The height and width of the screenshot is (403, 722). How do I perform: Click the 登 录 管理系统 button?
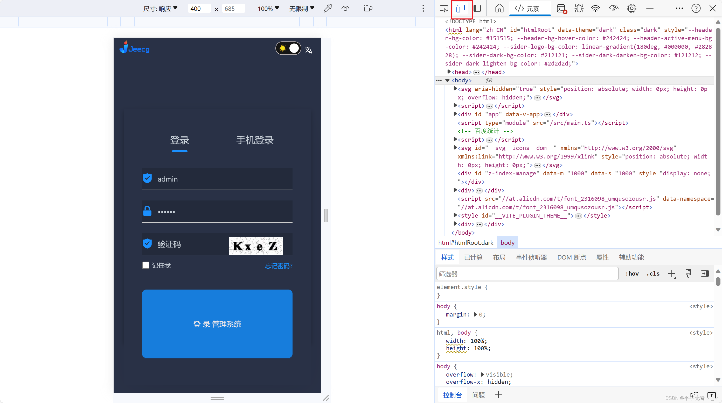tap(217, 324)
